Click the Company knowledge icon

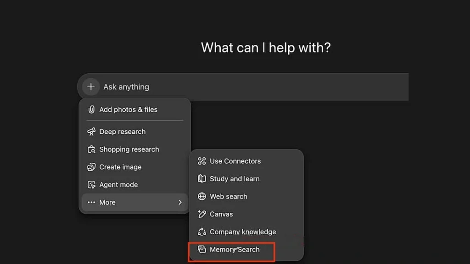pyautogui.click(x=201, y=232)
